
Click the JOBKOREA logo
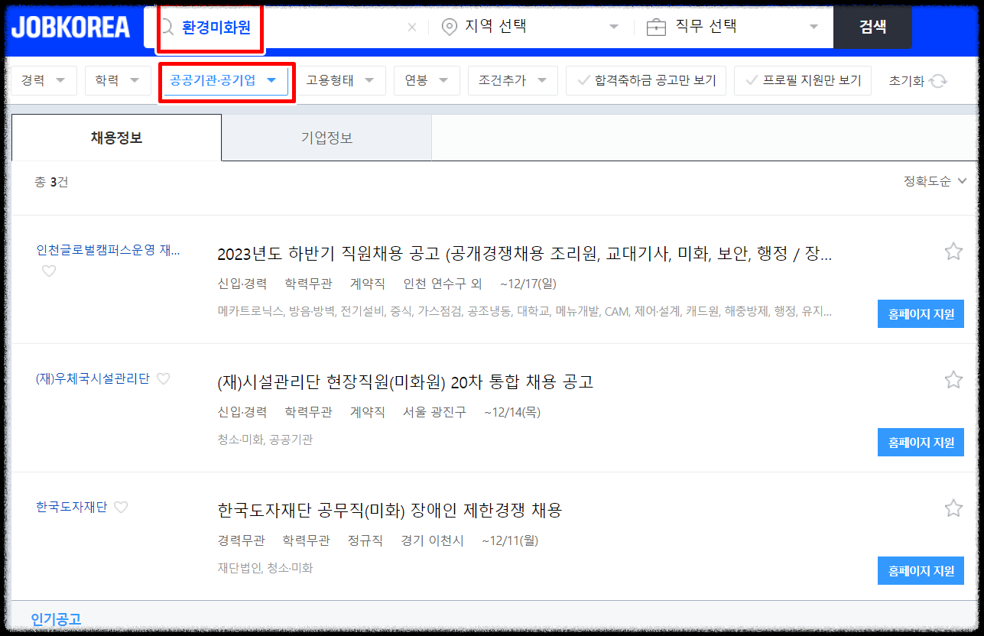tap(70, 27)
